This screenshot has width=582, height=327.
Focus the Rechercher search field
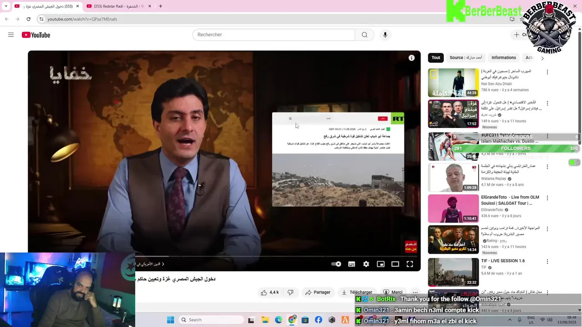pyautogui.click(x=274, y=35)
